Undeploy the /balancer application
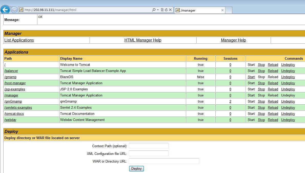This screenshot has height=173, width=305. coord(288,71)
